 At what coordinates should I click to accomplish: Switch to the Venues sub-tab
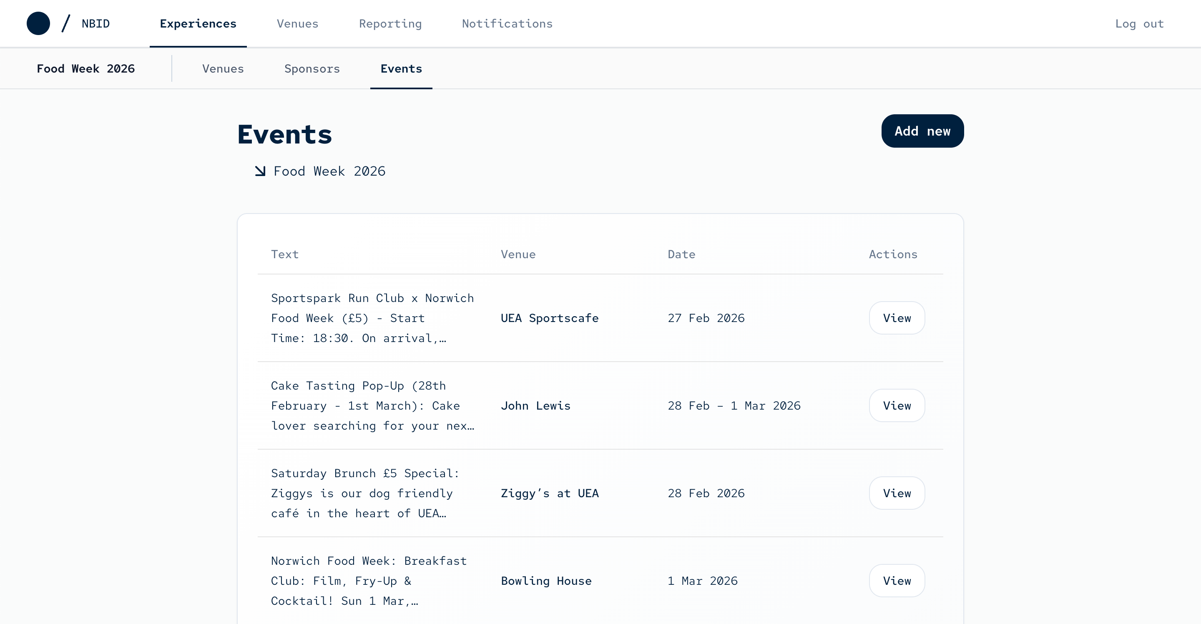[223, 68]
